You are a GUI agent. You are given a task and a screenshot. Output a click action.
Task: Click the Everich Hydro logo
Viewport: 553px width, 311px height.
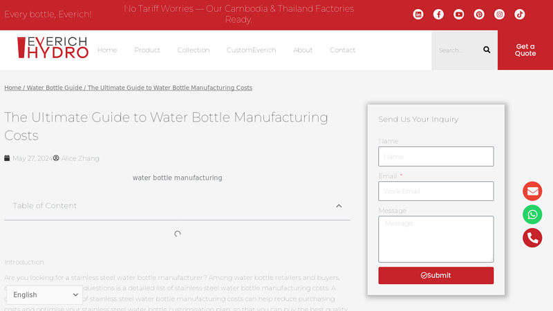[x=53, y=48]
